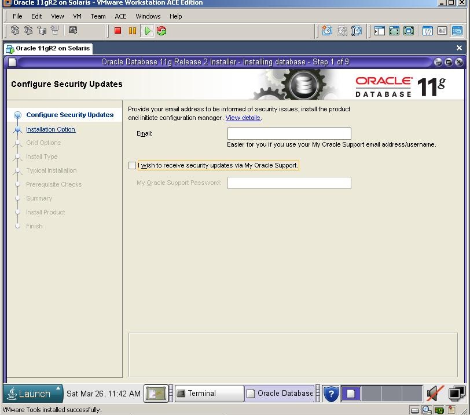Take a snapshot with the snapshot toolbar icon
Viewport: 470px width, 415px height.
coord(328,31)
